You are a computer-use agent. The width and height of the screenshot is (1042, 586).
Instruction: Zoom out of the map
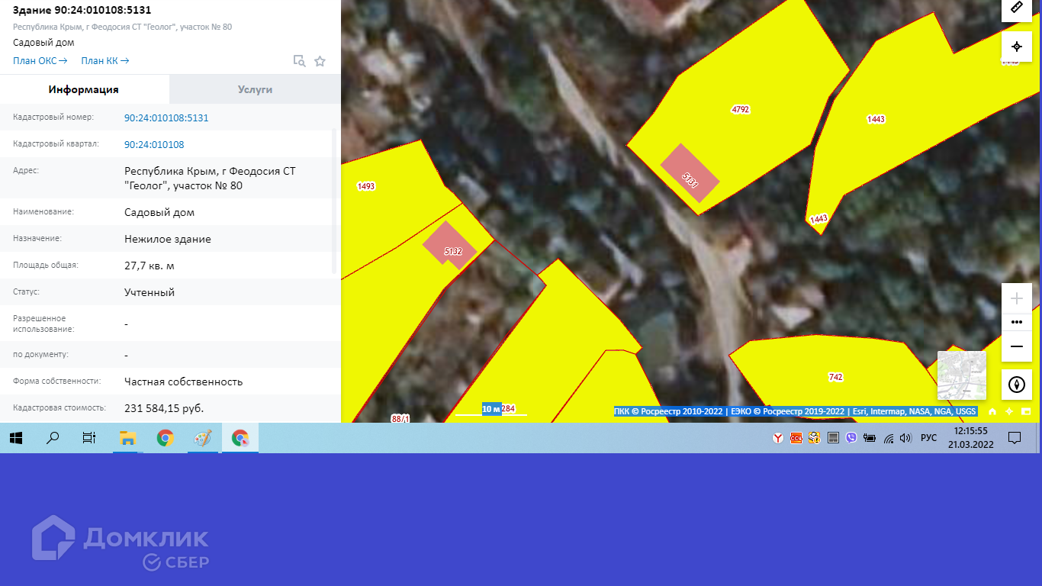pos(1016,346)
